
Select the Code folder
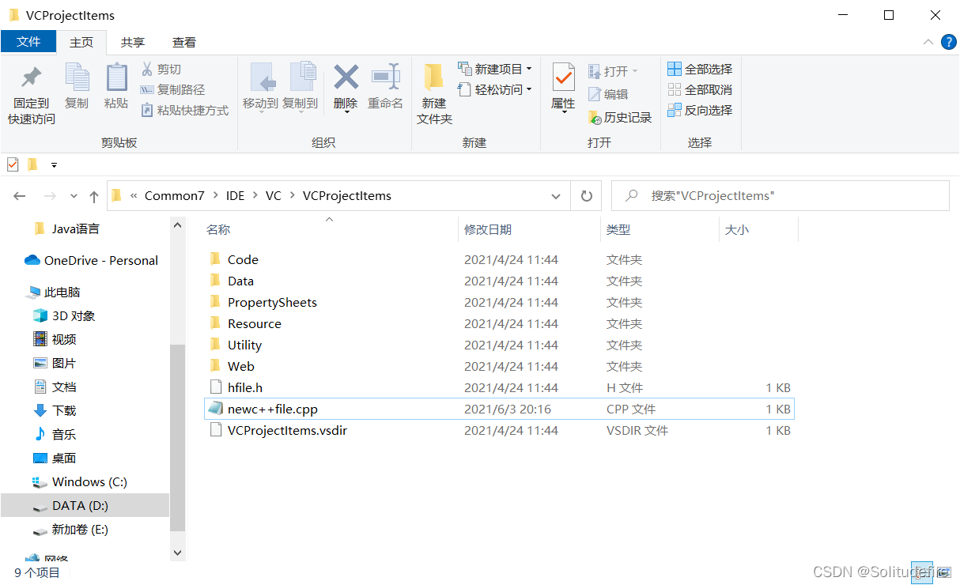498,259
